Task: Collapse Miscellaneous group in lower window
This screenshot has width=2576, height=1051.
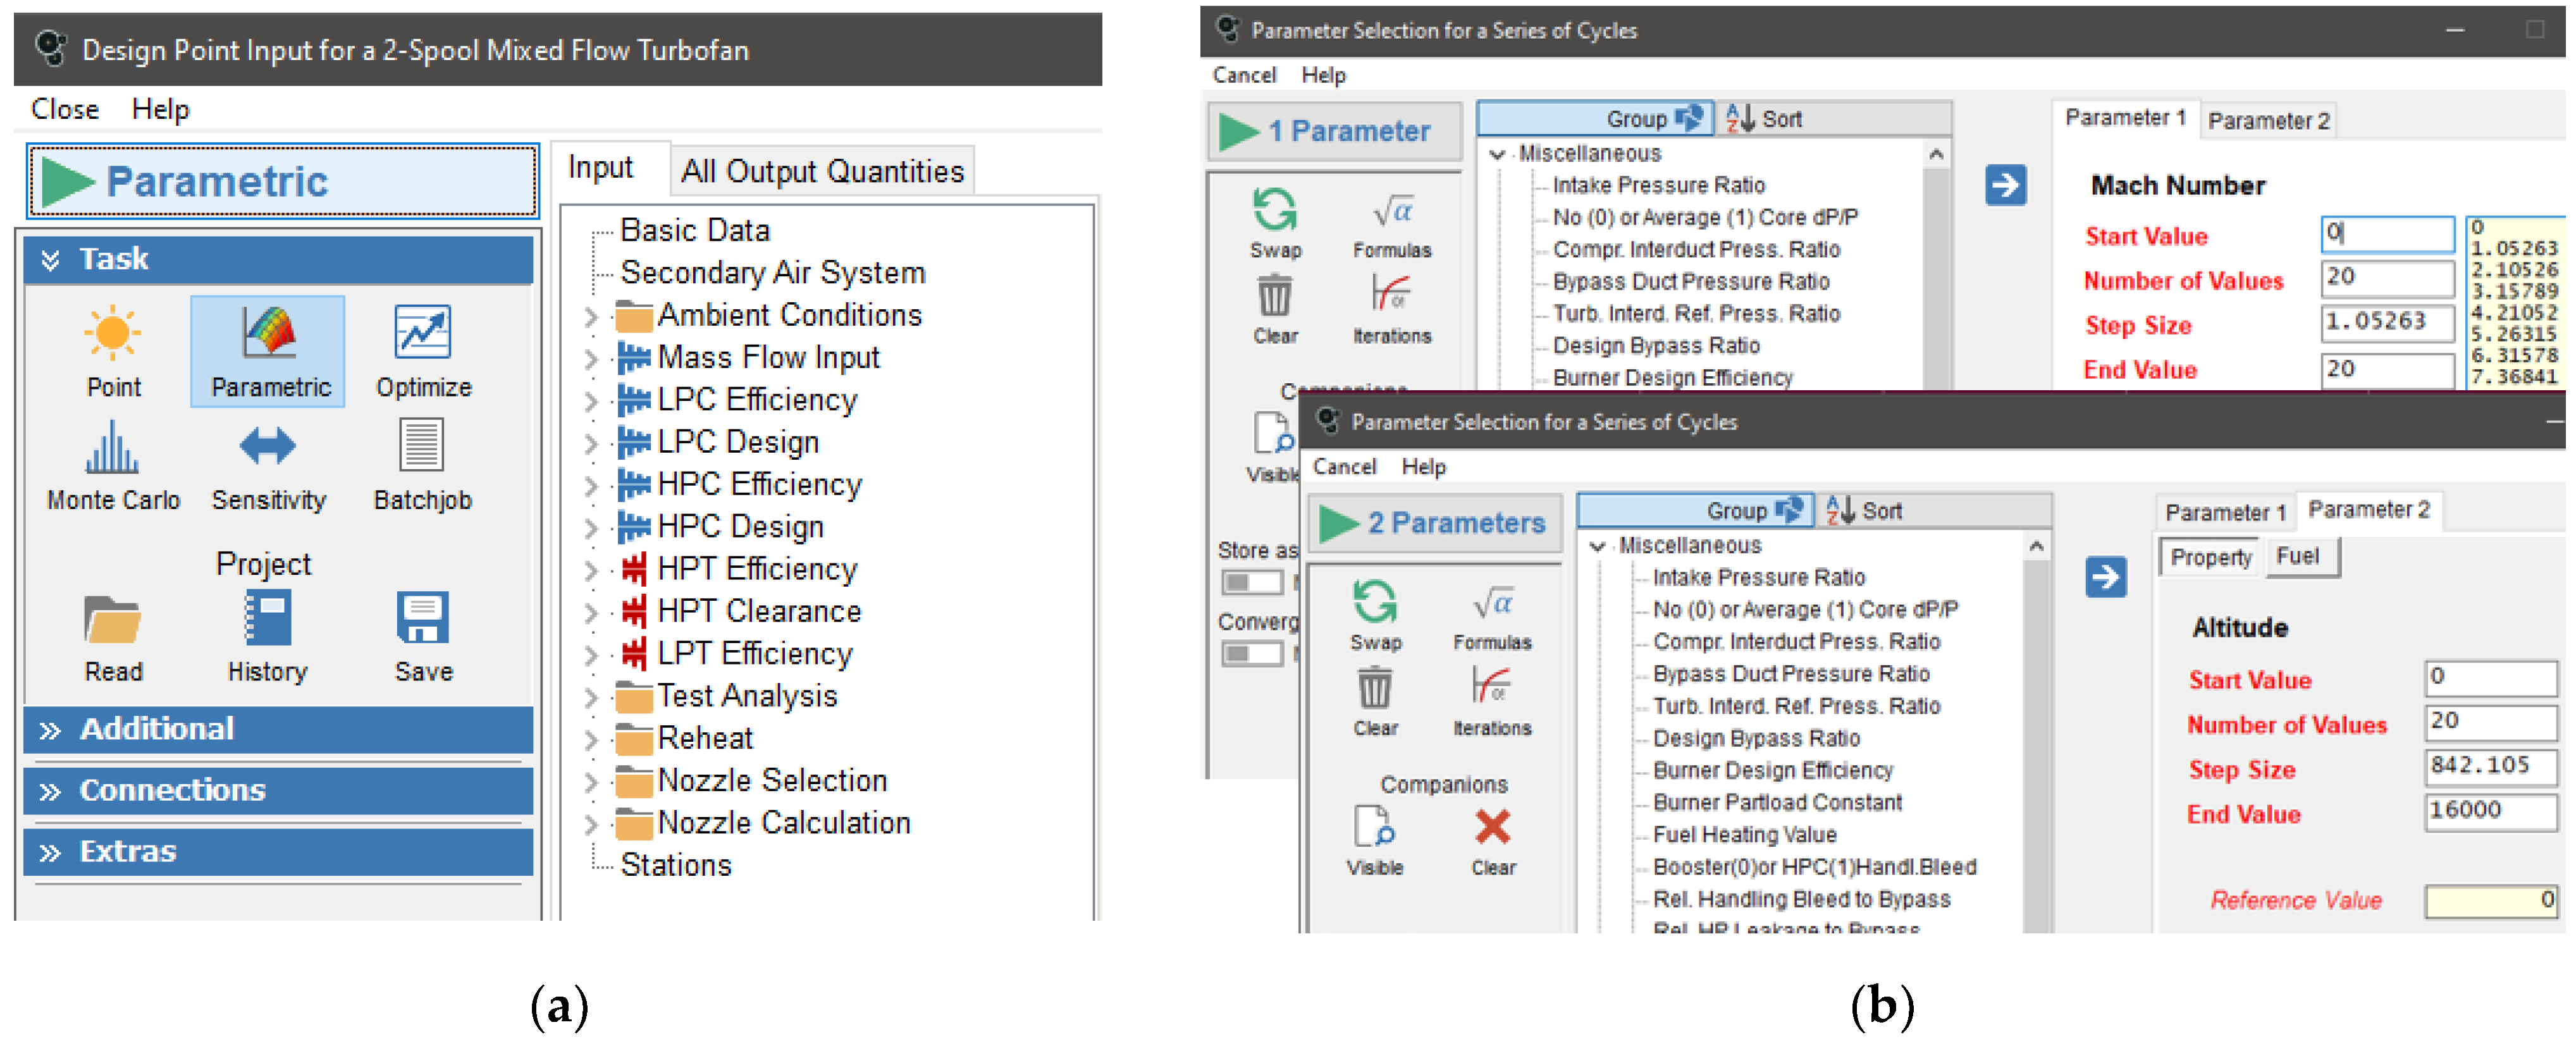Action: (x=1597, y=546)
